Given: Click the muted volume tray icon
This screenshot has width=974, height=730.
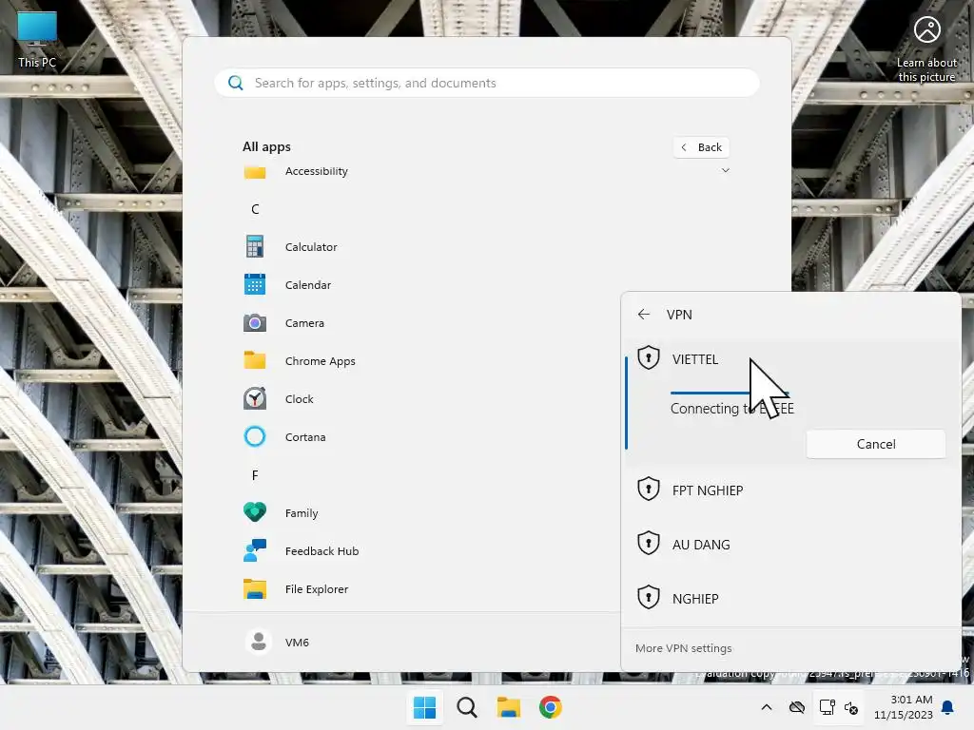Looking at the screenshot, I should click(x=851, y=707).
